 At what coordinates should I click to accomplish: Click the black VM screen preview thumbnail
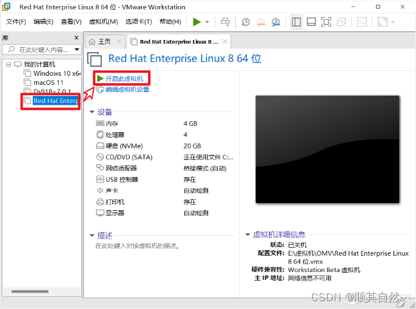point(327,149)
